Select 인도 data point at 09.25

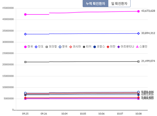click(25, 34)
